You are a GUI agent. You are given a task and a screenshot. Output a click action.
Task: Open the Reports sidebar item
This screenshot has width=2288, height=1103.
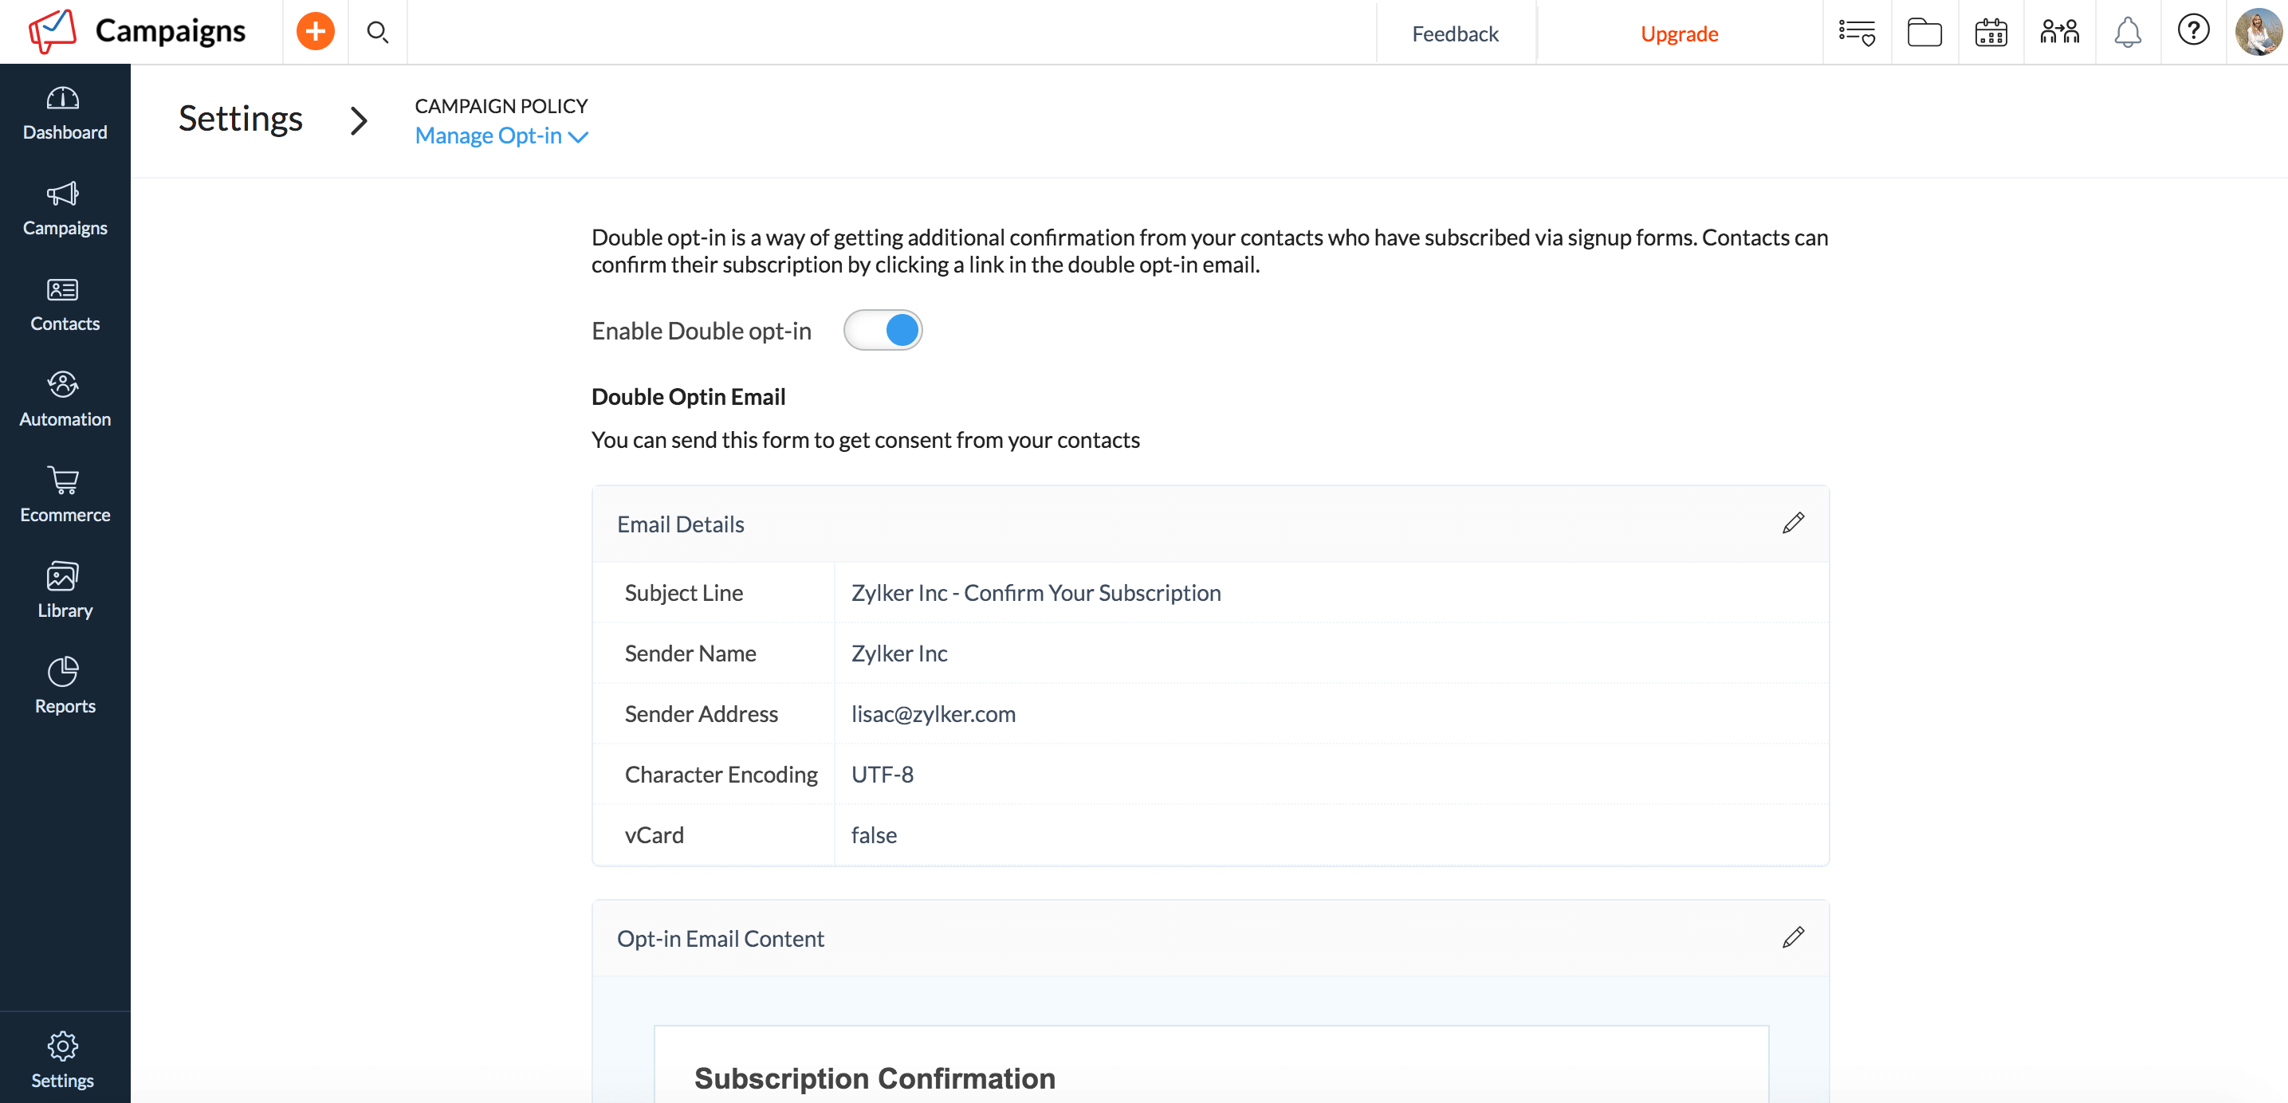tap(65, 687)
